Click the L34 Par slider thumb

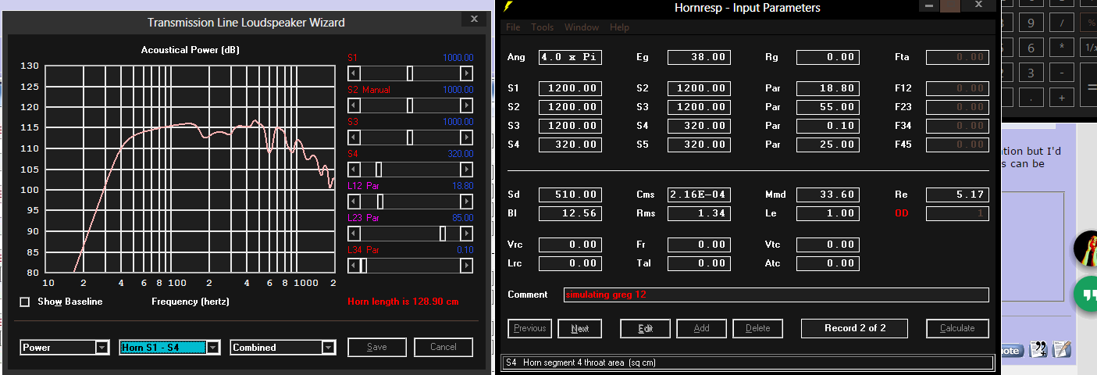coord(363,265)
